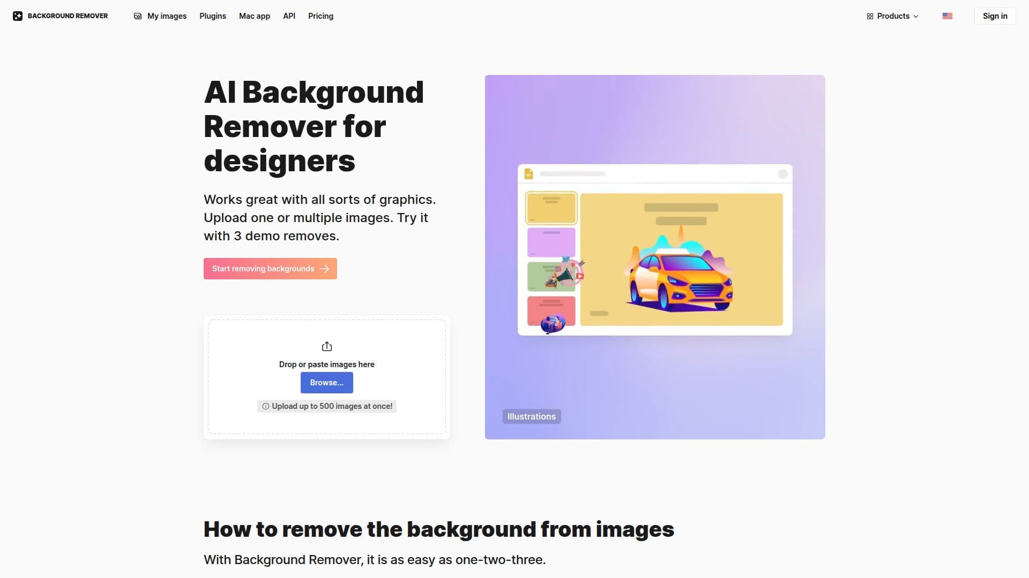Click the How to remove the background heading
This screenshot has height=578, width=1029.
pyautogui.click(x=439, y=529)
